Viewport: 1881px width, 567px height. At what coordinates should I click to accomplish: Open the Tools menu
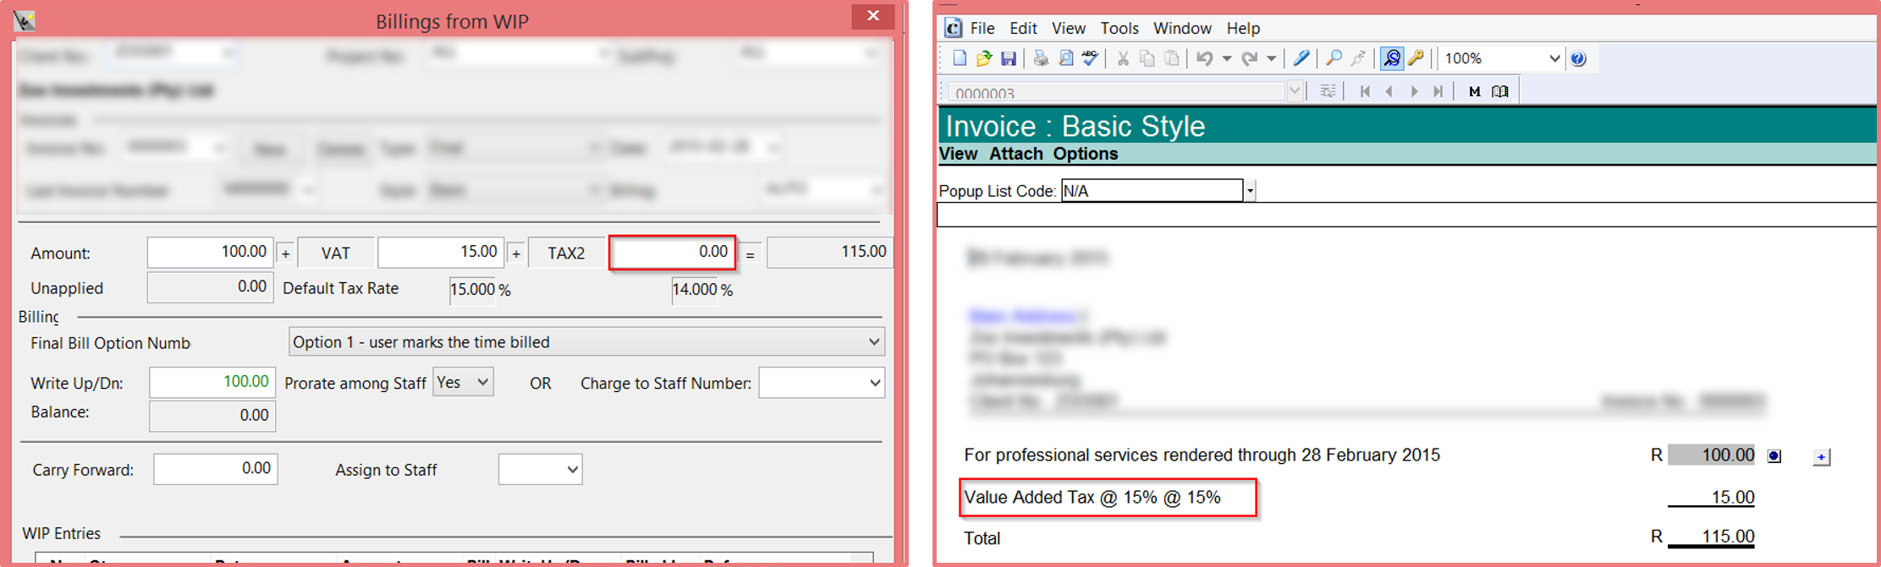pyautogui.click(x=1119, y=28)
